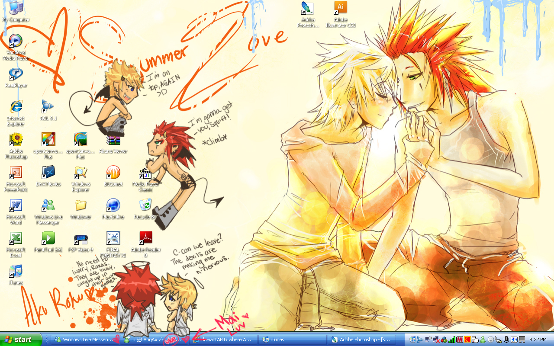This screenshot has height=346, width=554.
Task: Launch Microsoft PowerPoint shortcut
Action: [x=16, y=179]
